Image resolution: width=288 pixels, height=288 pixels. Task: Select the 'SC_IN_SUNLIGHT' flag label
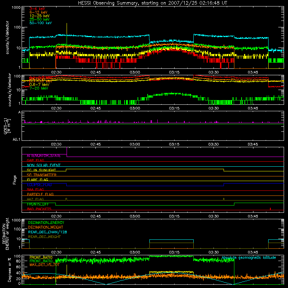pos(41,170)
